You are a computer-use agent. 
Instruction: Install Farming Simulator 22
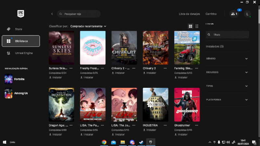pyautogui.click(x=181, y=77)
